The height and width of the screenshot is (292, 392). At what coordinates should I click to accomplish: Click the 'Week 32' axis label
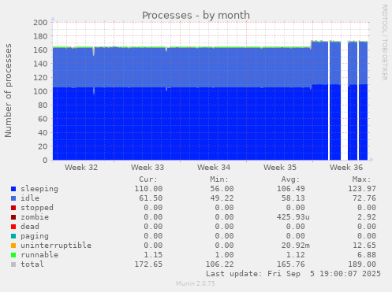pyautogui.click(x=81, y=168)
